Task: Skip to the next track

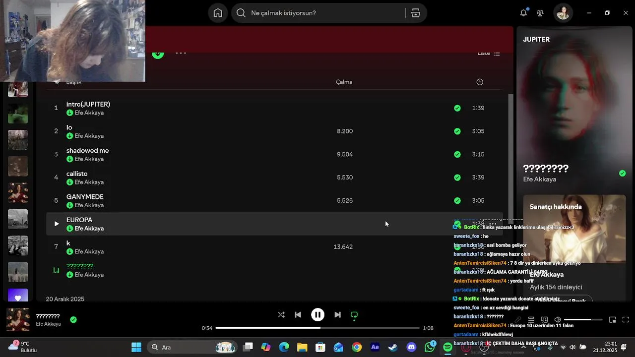Action: coord(337,315)
